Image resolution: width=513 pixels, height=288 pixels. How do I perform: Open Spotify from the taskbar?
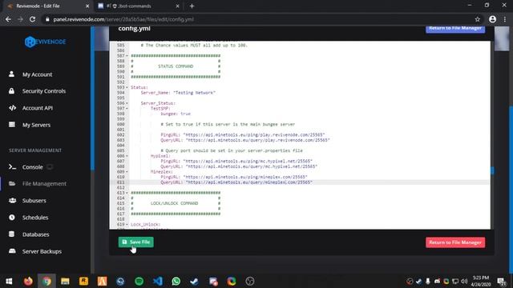pyautogui.click(x=139, y=281)
